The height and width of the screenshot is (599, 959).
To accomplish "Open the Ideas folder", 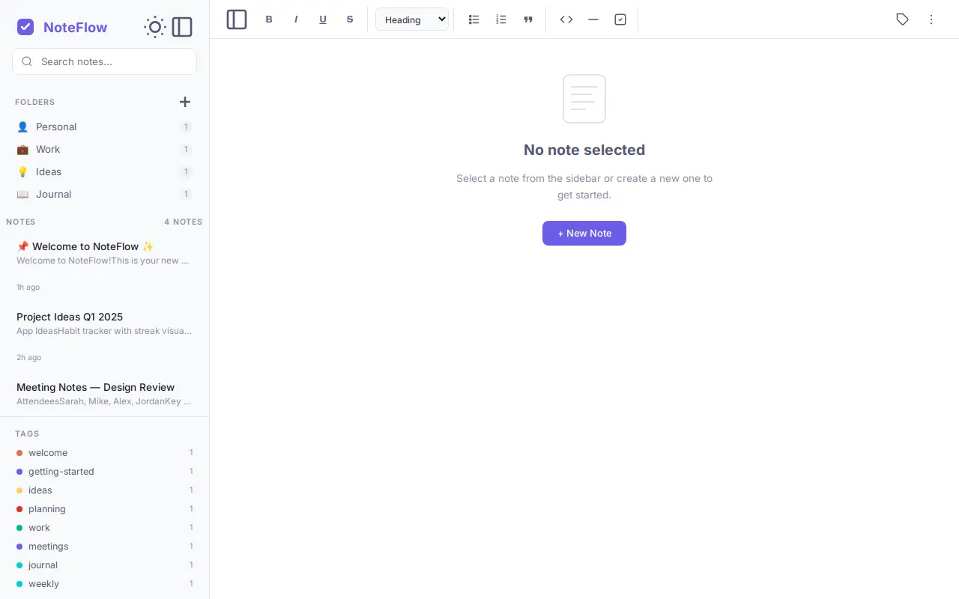I will point(105,171).
